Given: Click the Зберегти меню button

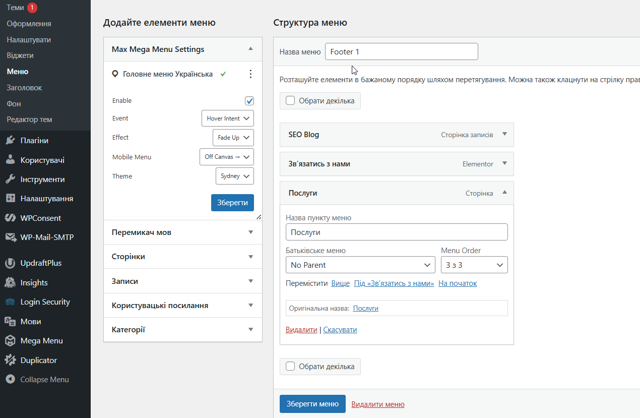Looking at the screenshot, I should [x=312, y=404].
